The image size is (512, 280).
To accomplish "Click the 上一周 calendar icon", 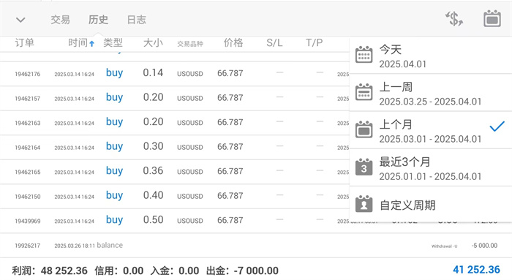I will click(364, 92).
